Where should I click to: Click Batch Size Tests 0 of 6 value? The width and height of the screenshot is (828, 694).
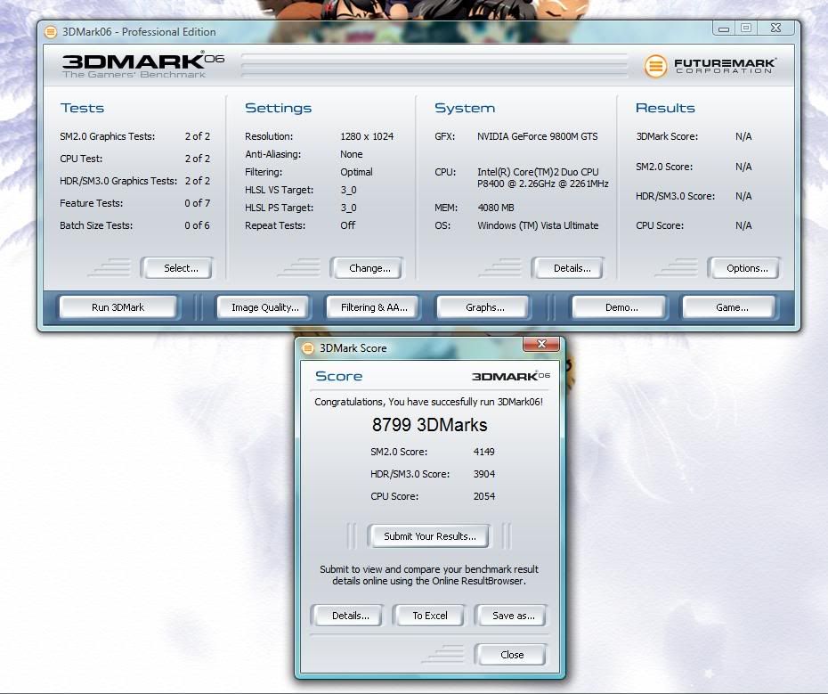pos(197,225)
